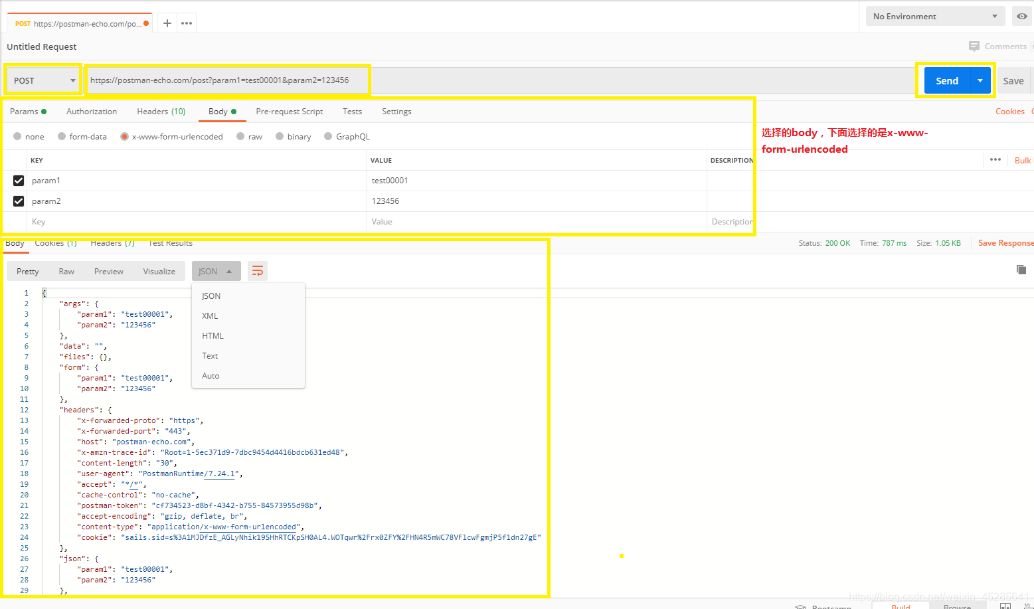Viewport: 1034px width, 609px height.
Task: Open the table column options ellipsis
Action: (995, 159)
